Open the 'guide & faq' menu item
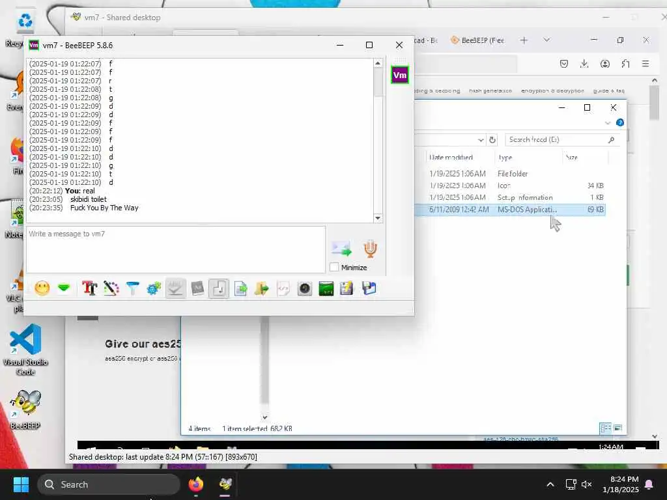Viewport: 667px width, 500px height. point(609,91)
